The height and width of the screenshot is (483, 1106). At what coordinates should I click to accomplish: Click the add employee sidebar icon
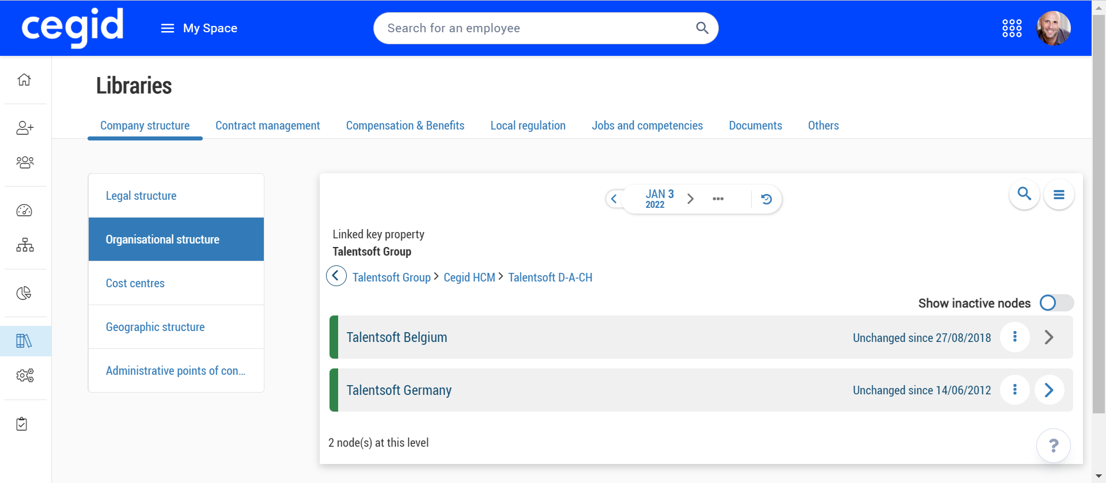(25, 127)
